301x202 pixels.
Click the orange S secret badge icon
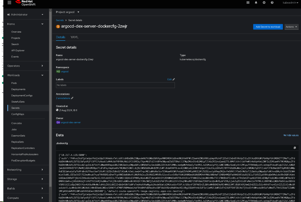coord(58,27)
